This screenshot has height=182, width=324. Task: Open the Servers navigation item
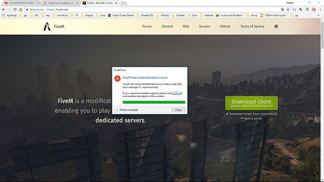204,26
